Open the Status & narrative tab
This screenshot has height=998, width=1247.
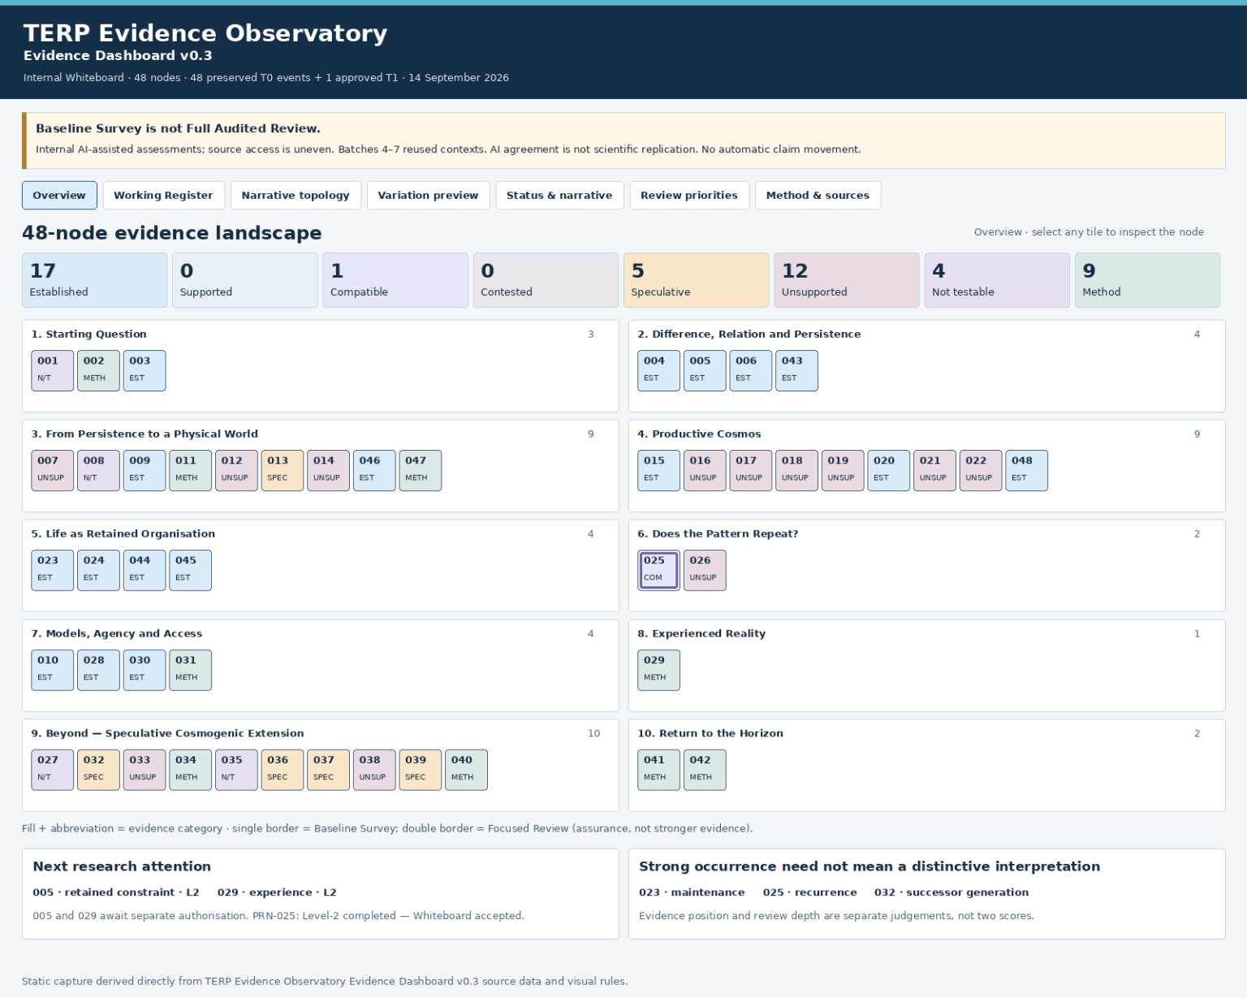click(x=559, y=195)
